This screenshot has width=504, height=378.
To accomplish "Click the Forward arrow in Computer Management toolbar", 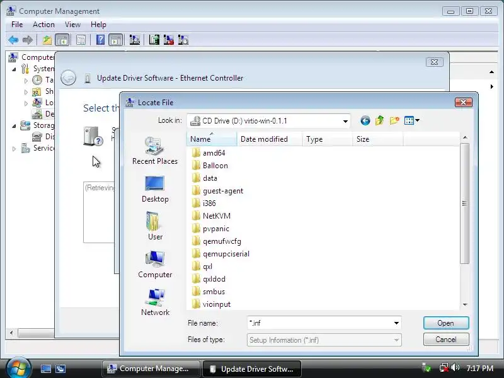I will (28, 40).
